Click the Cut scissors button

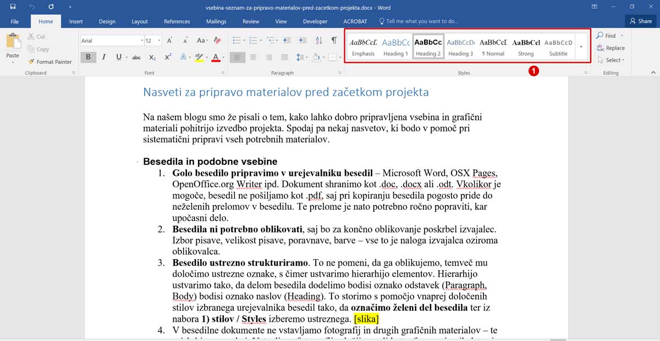37,36
